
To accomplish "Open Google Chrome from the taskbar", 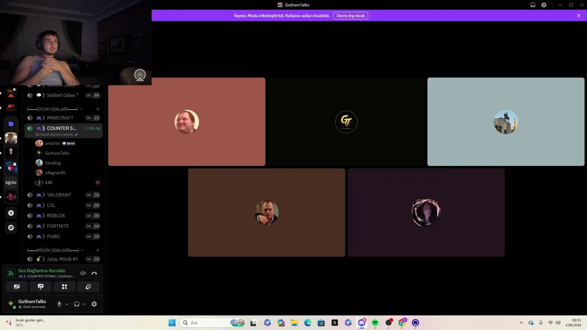I will click(x=402, y=323).
